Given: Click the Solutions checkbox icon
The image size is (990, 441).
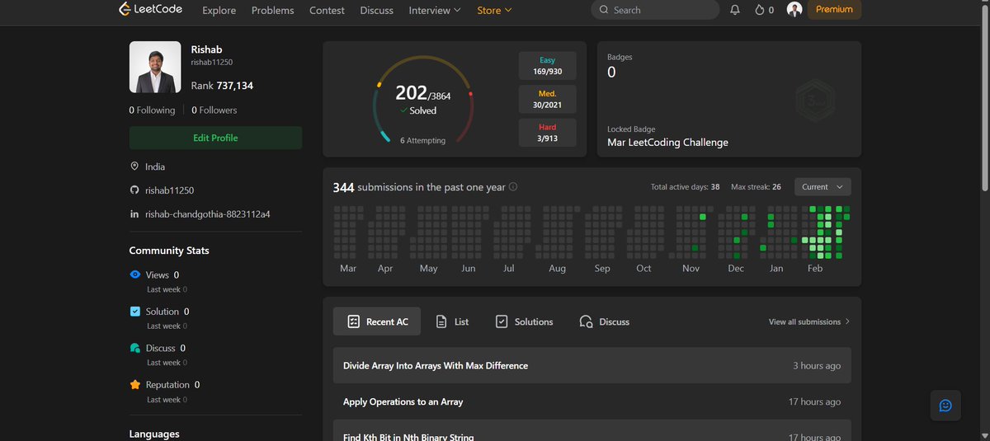Looking at the screenshot, I should [502, 321].
